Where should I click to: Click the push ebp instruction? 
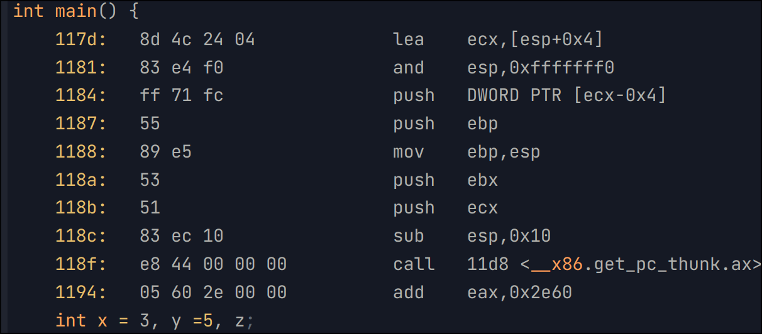click(445, 124)
